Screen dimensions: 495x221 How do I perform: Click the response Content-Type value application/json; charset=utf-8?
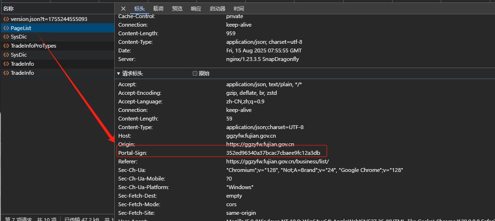pyautogui.click(x=264, y=42)
